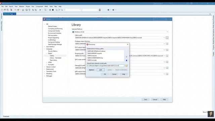Click Cancel in the Options dialog

point(155,99)
